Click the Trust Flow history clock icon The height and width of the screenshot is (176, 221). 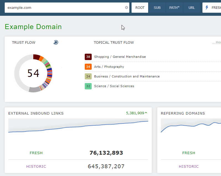coord(56,42)
